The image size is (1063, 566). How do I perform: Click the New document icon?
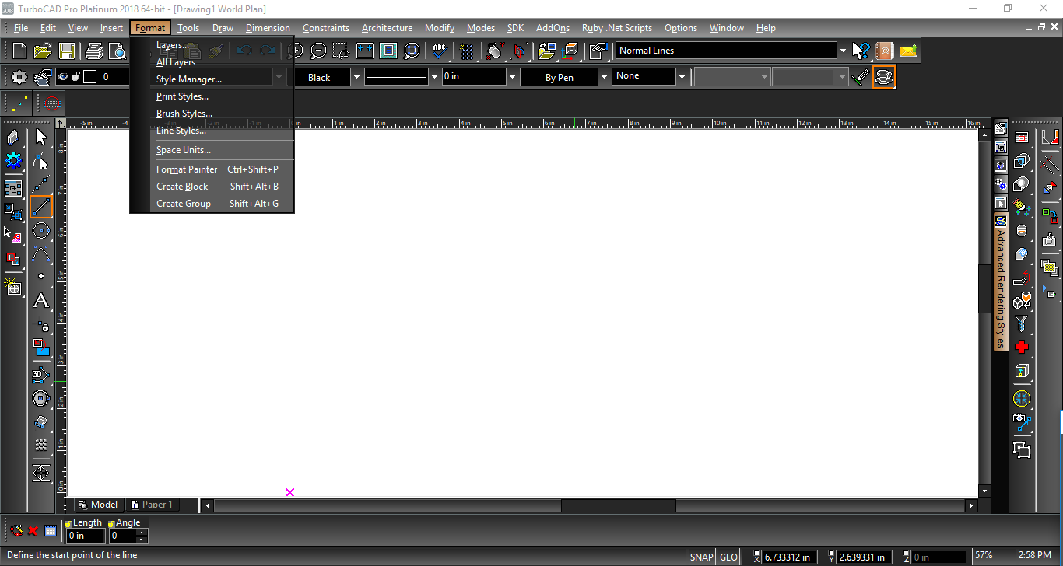coord(20,51)
